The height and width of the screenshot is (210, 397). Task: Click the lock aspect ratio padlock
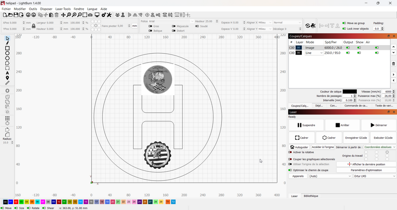pyautogui.click(x=33, y=26)
